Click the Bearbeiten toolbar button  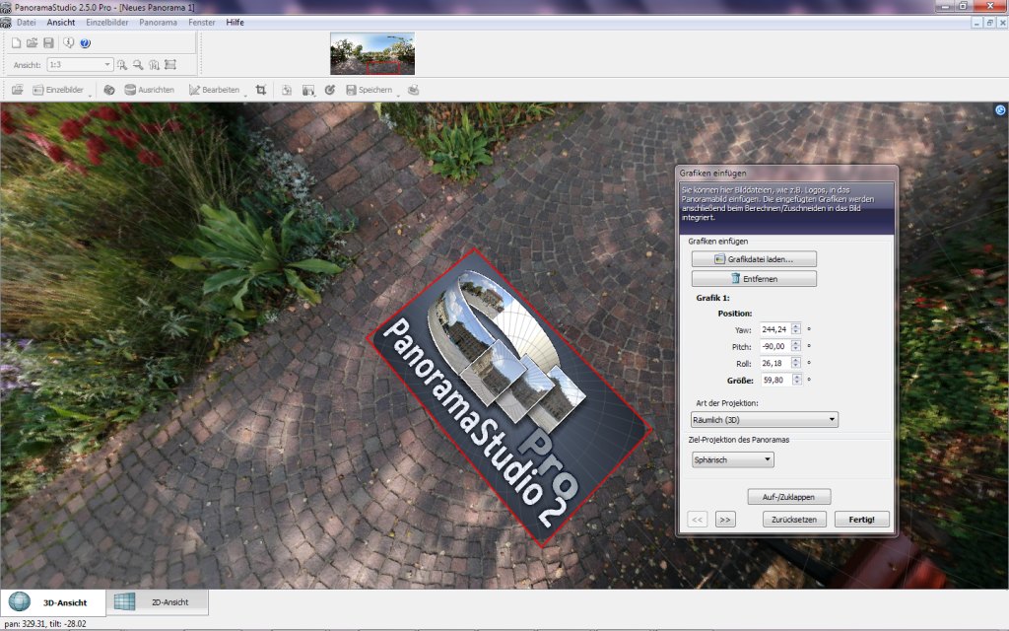[214, 90]
